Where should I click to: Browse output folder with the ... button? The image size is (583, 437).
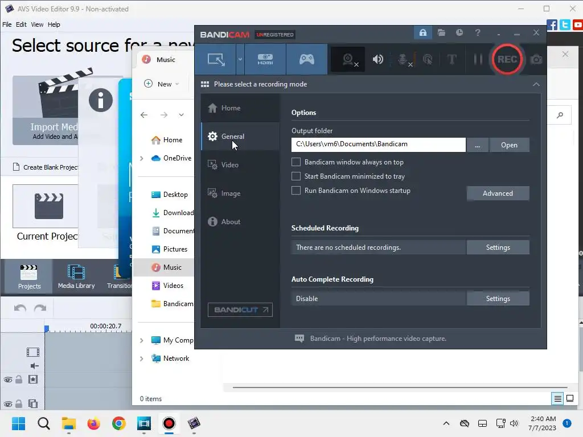click(478, 145)
